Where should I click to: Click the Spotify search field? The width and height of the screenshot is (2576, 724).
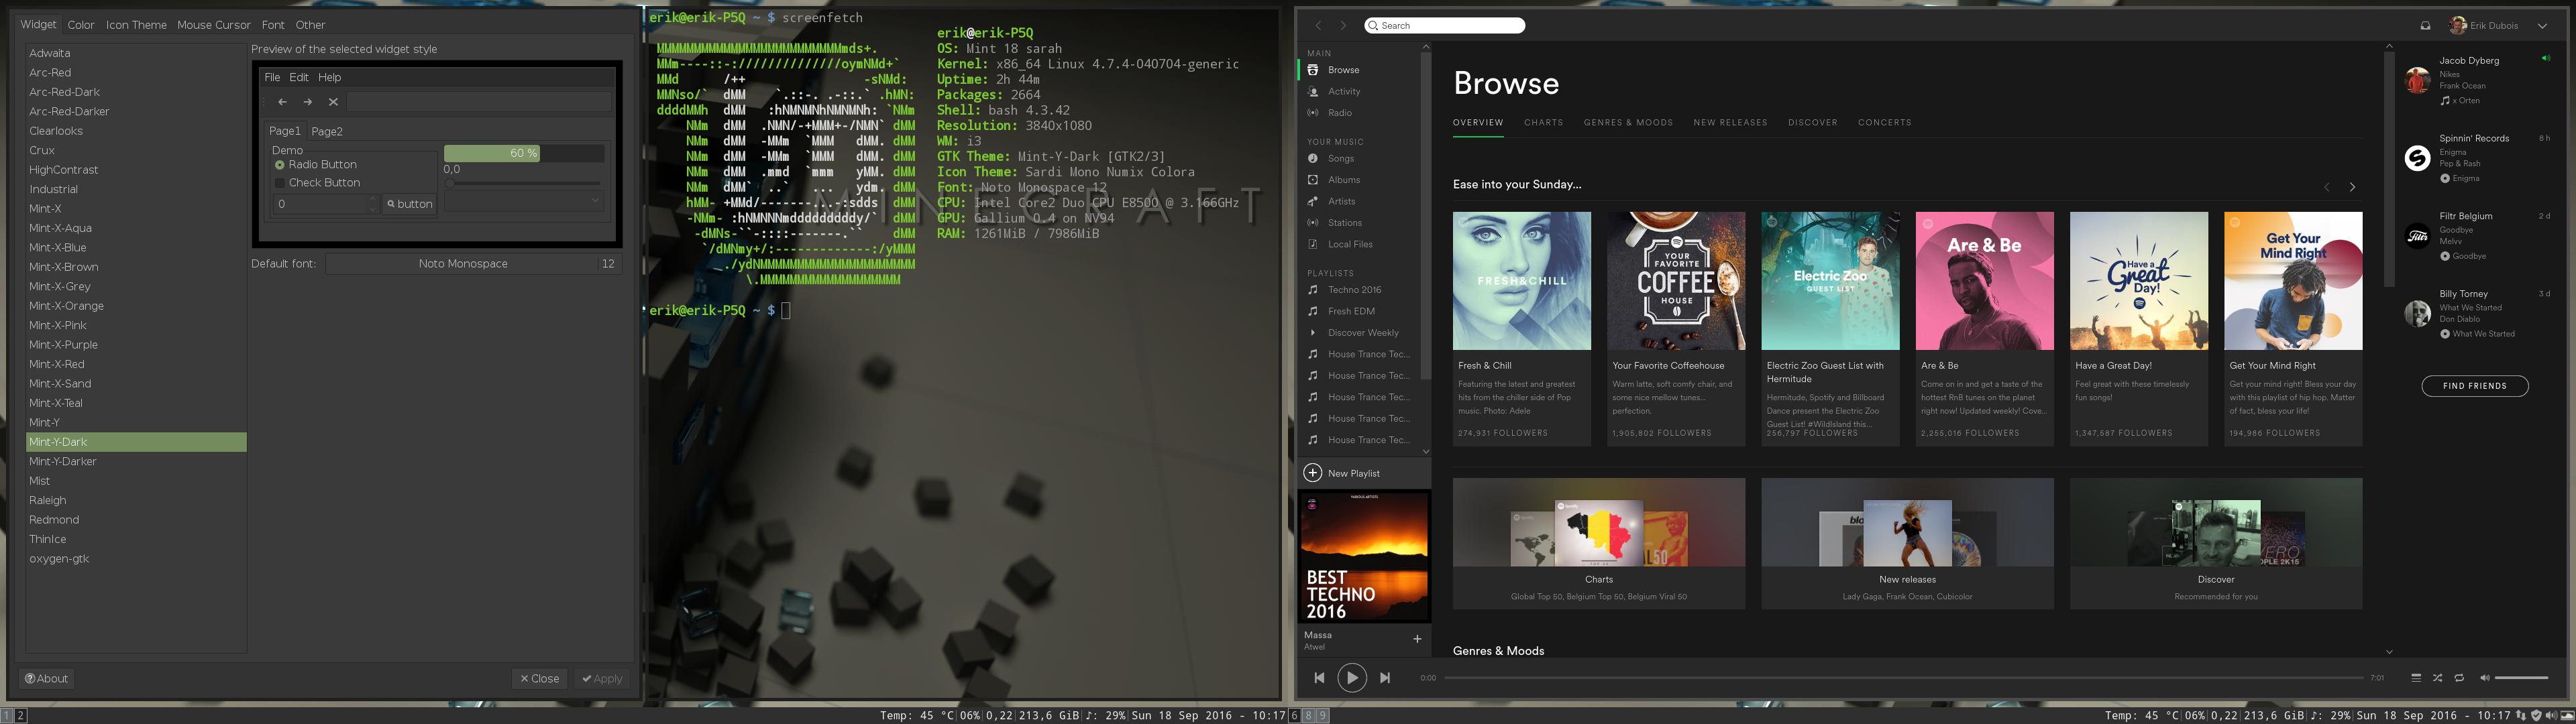(1445, 26)
